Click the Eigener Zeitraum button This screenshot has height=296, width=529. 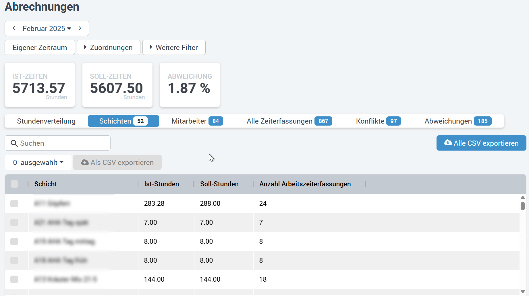39,47
